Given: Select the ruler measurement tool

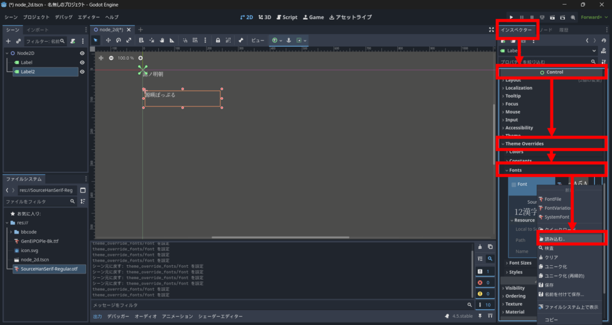Looking at the screenshot, I should click(172, 40).
